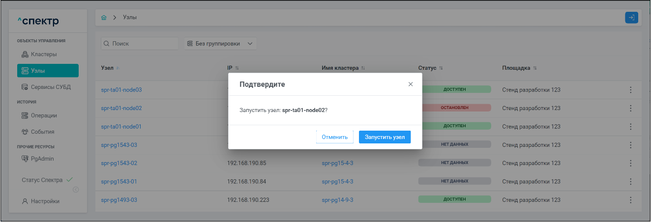Go to Сервисы СУБД section
This screenshot has height=222, width=651.
pyautogui.click(x=50, y=87)
